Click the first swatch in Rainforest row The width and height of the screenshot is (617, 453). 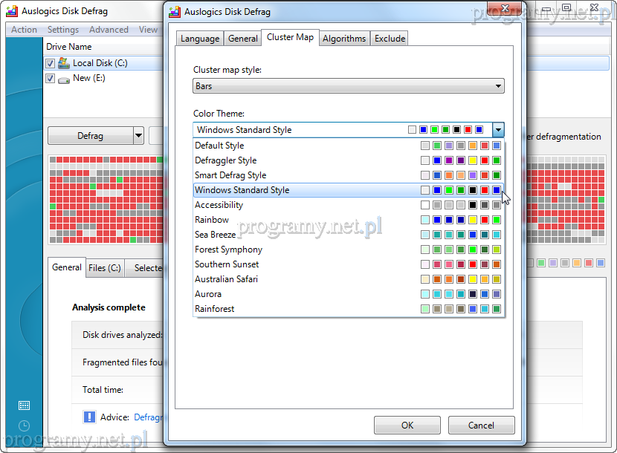pyautogui.click(x=425, y=309)
